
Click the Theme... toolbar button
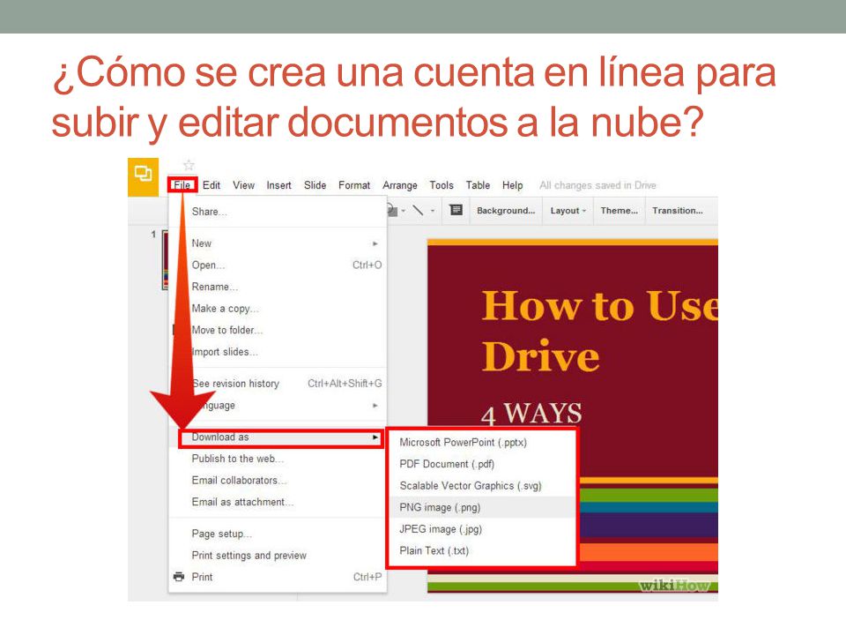click(x=619, y=211)
